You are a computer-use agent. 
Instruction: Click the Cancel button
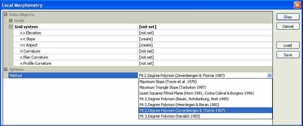(288, 26)
